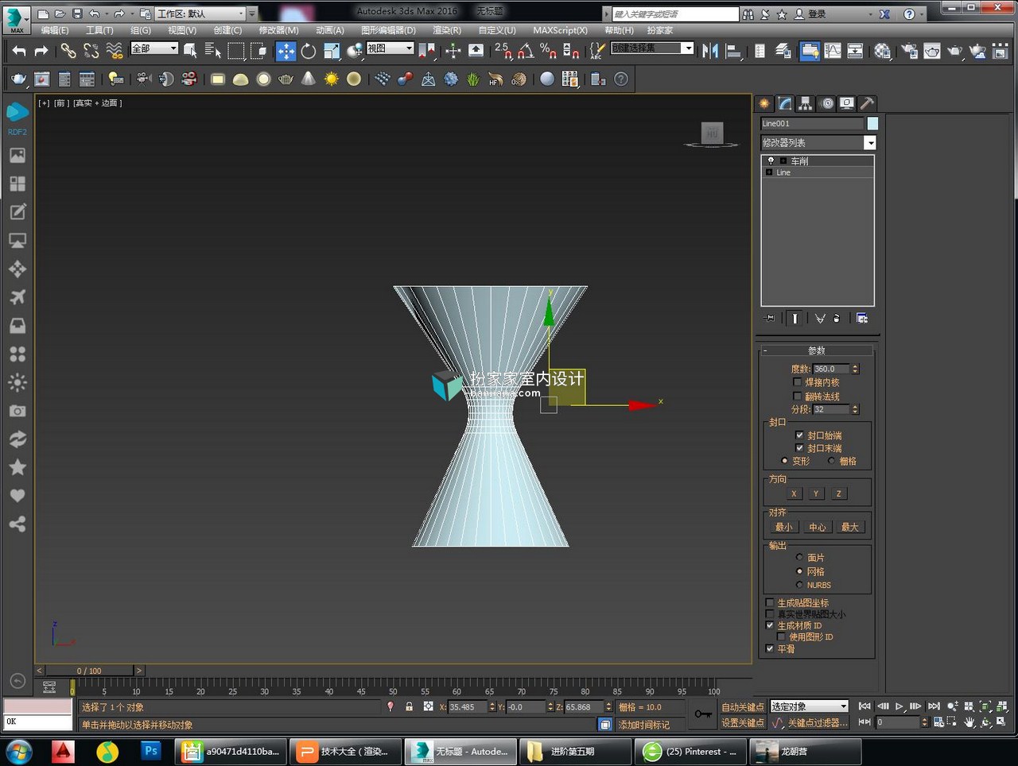The width and height of the screenshot is (1018, 766).
Task: Create a yellow Sphere primitive from toolbar
Action: 354,79
